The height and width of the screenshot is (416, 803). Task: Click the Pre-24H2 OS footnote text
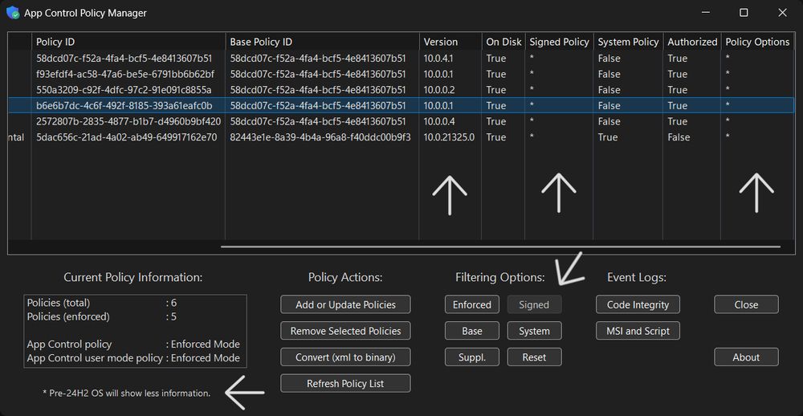click(127, 394)
